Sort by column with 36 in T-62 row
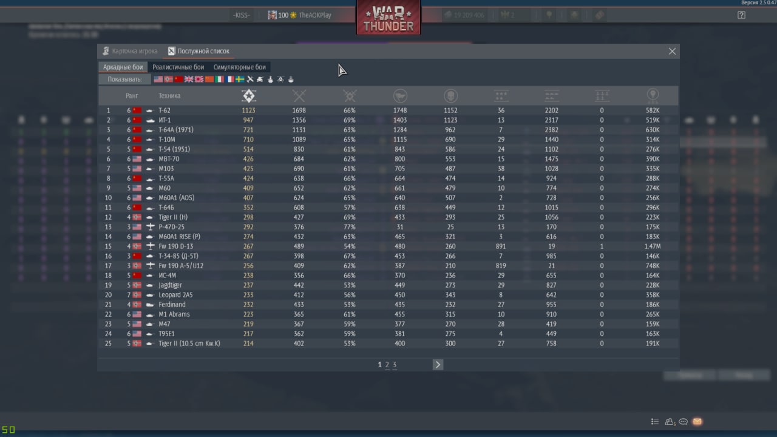The width and height of the screenshot is (777, 437). click(501, 96)
